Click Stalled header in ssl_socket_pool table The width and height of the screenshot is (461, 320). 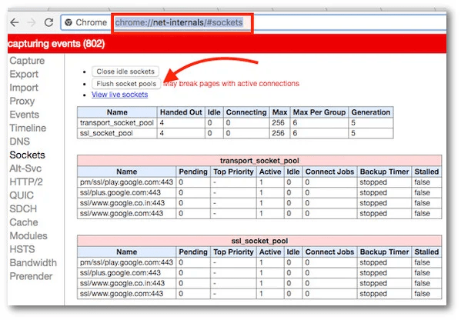426,252
